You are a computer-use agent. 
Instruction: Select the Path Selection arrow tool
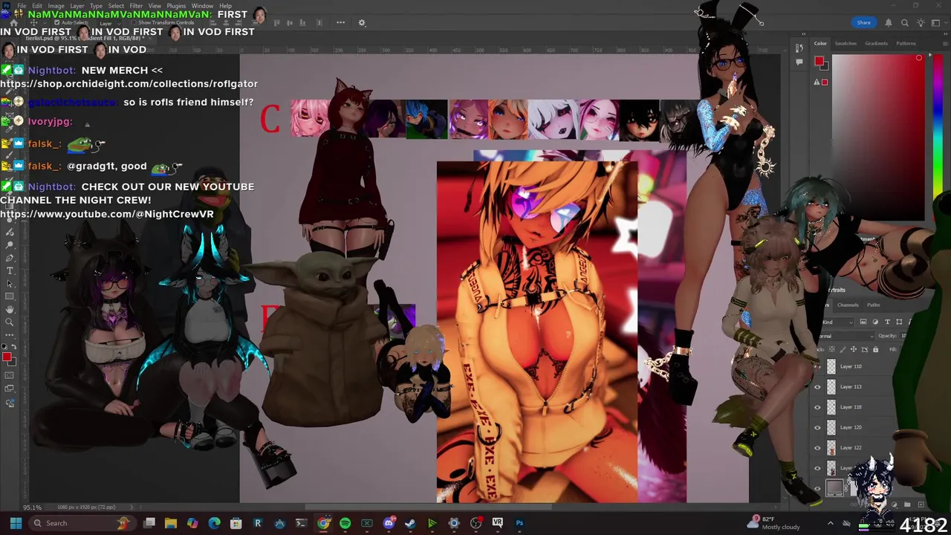tap(10, 283)
